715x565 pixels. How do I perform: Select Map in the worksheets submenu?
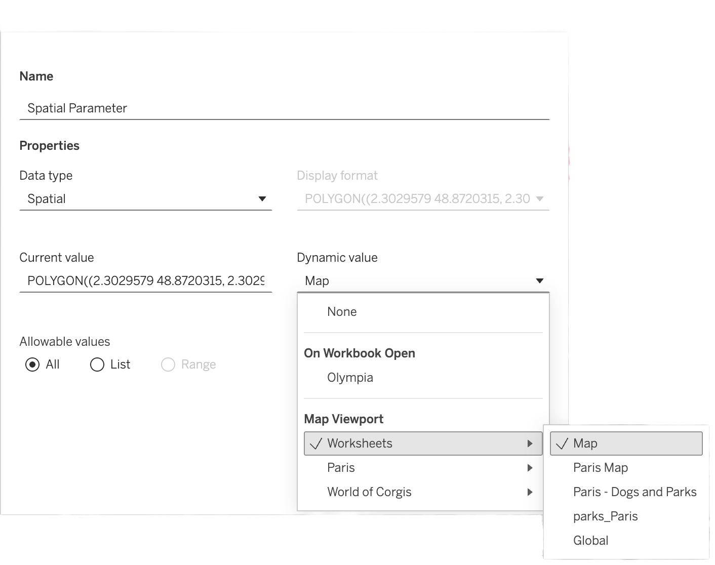click(x=626, y=443)
